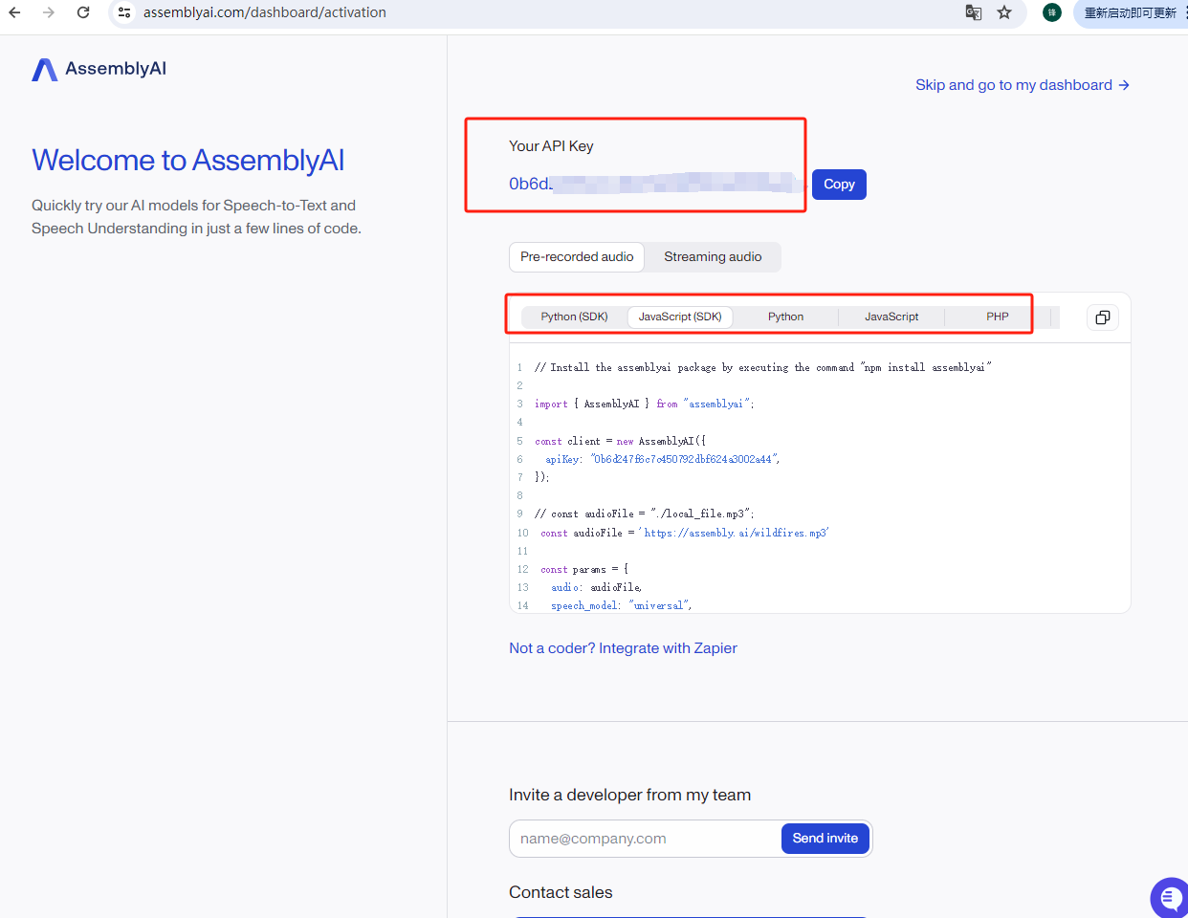The width and height of the screenshot is (1188, 918).
Task: Copy the API key with Copy button
Action: (x=839, y=185)
